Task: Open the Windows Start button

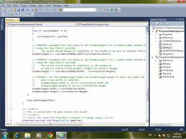Action: pos(5,135)
